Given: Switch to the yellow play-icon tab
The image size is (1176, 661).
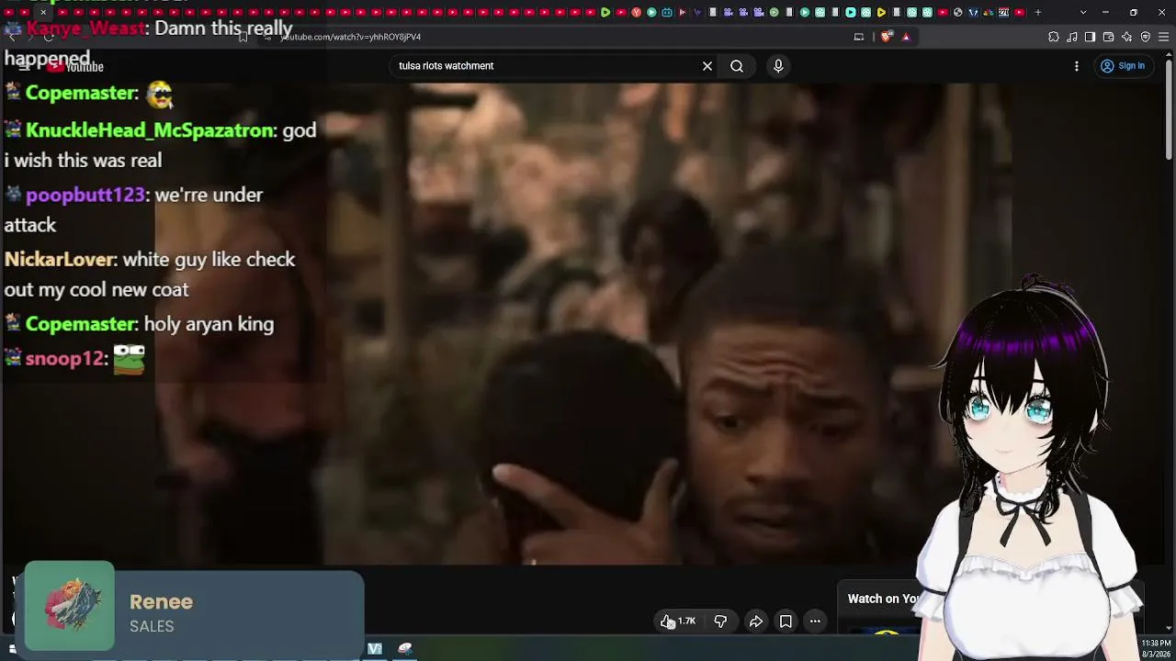Looking at the screenshot, I should pos(881,12).
